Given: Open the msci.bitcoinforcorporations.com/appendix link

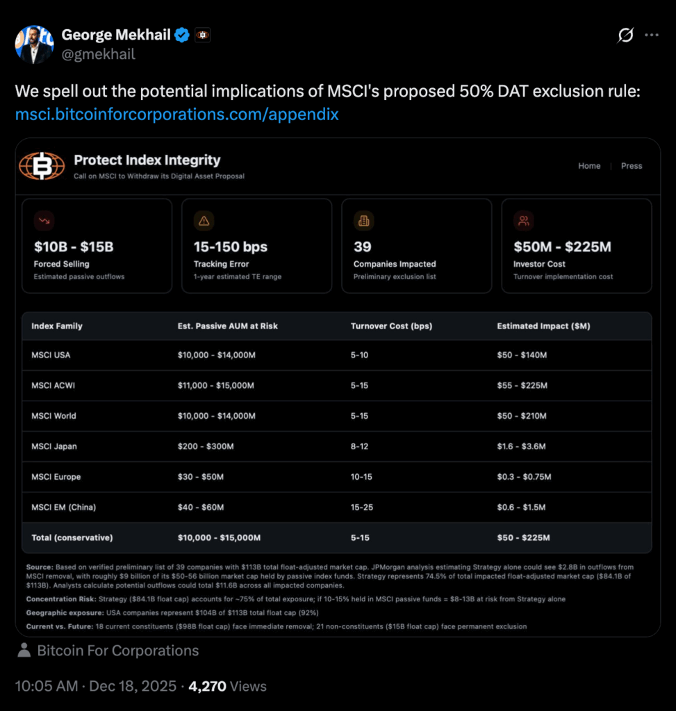Looking at the screenshot, I should pos(177,115).
